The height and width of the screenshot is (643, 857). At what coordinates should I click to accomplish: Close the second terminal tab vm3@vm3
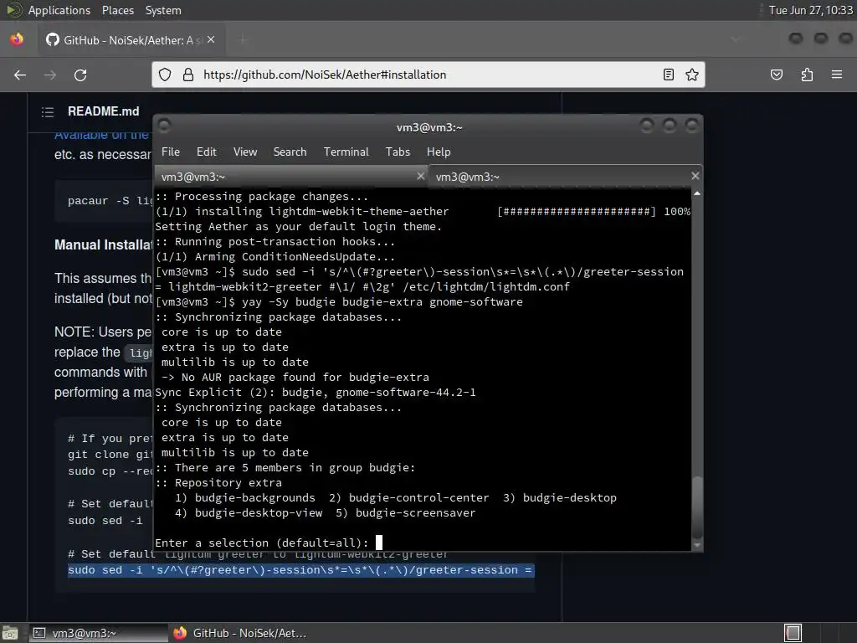click(695, 176)
